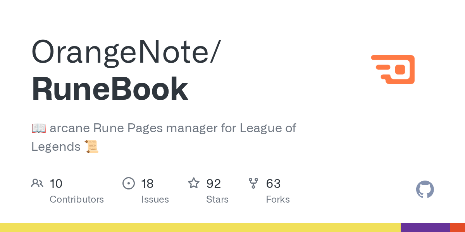Click the Stars label
The height and width of the screenshot is (232, 465).
(217, 200)
